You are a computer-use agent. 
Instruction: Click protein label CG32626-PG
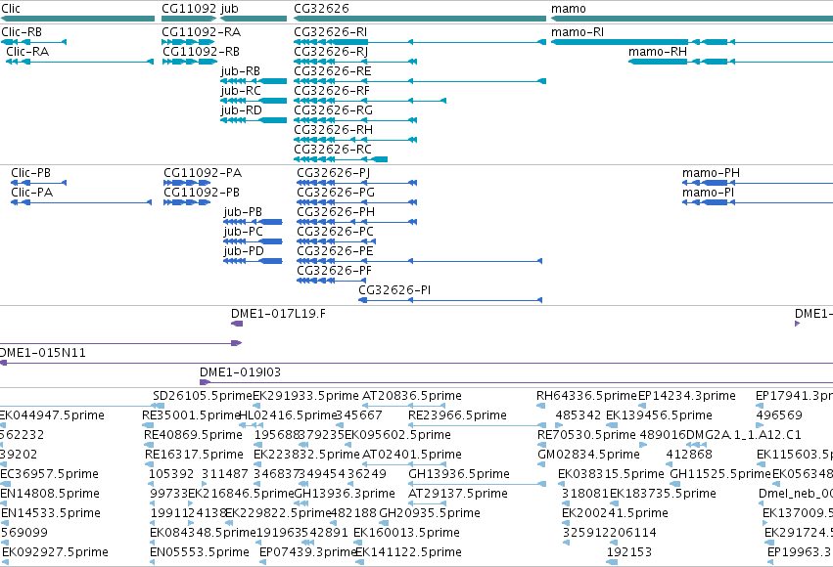[336, 193]
